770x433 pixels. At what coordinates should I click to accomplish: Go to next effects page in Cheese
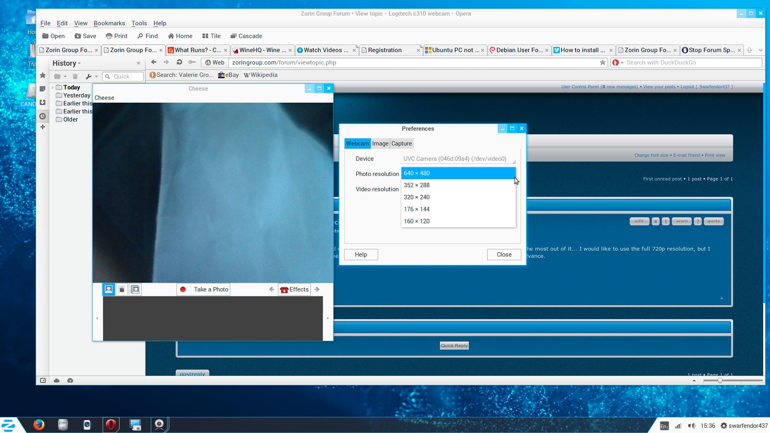pyautogui.click(x=317, y=289)
